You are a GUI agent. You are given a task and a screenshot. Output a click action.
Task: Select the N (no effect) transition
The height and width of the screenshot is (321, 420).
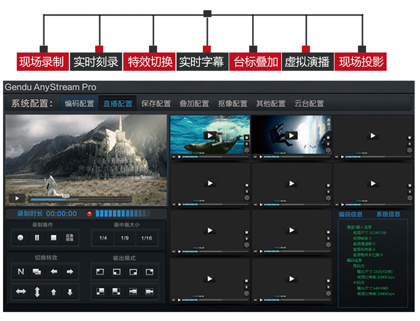[21, 272]
